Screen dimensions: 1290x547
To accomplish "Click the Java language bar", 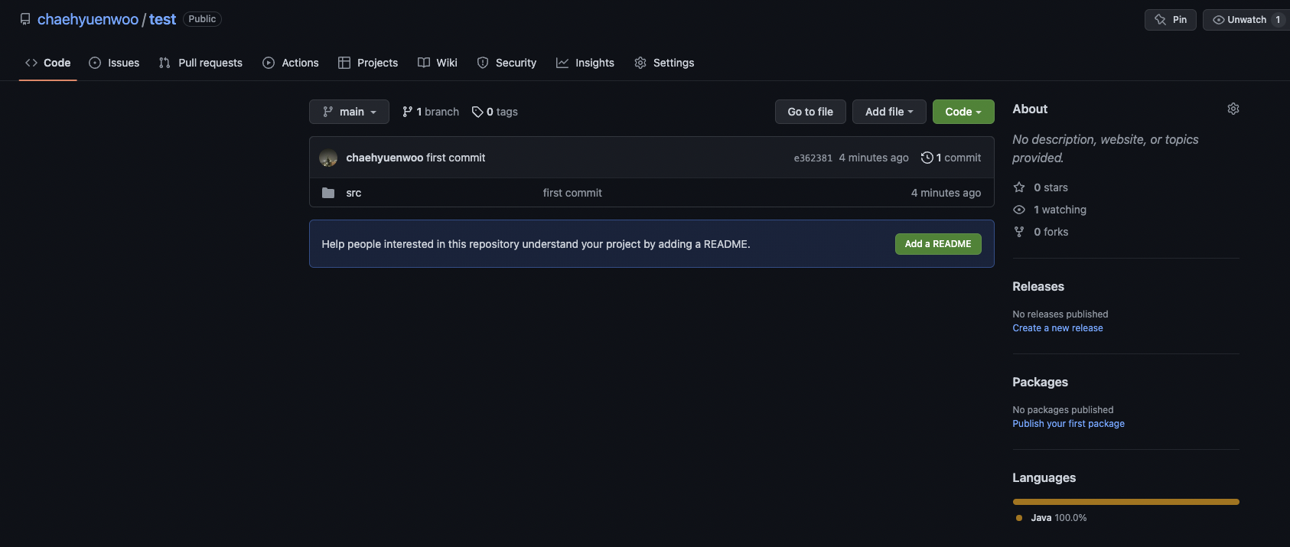I will [1126, 502].
